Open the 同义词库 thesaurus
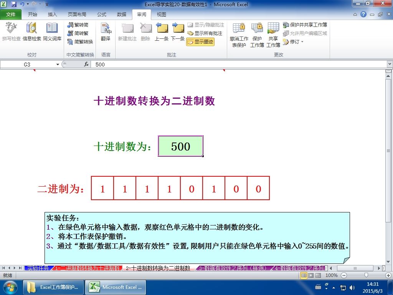The width and height of the screenshot is (393, 295). point(52,31)
